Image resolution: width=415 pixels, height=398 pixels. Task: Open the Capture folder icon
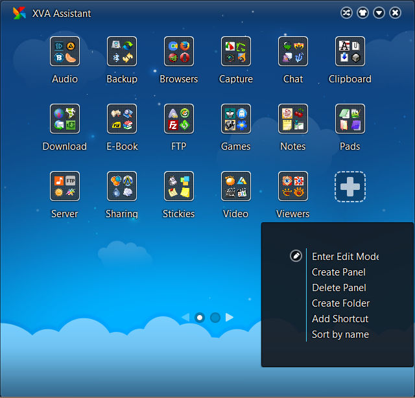(236, 51)
